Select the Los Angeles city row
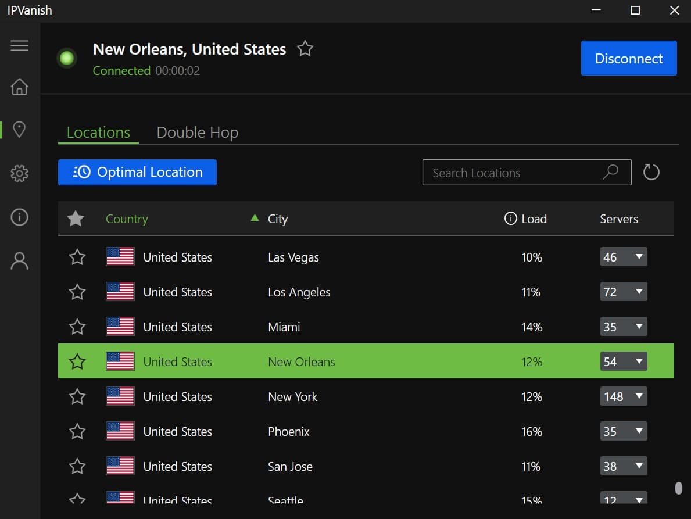Viewport: 691px width, 519px height. 366,292
